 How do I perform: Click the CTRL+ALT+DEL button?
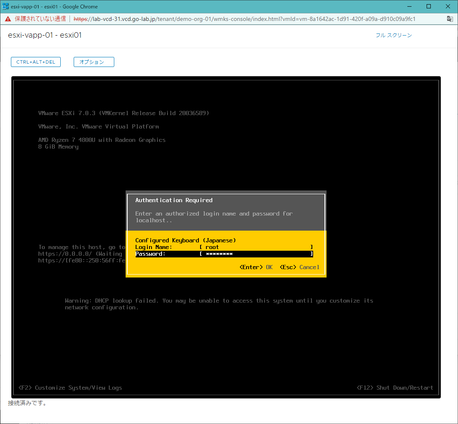(x=36, y=62)
